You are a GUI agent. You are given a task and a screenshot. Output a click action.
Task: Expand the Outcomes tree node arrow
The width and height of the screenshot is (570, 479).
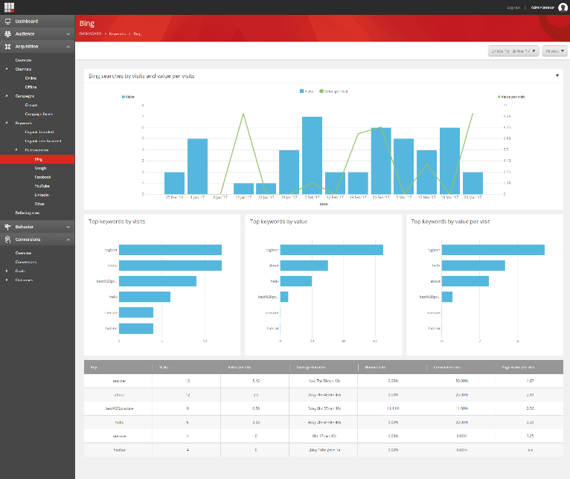point(7,280)
